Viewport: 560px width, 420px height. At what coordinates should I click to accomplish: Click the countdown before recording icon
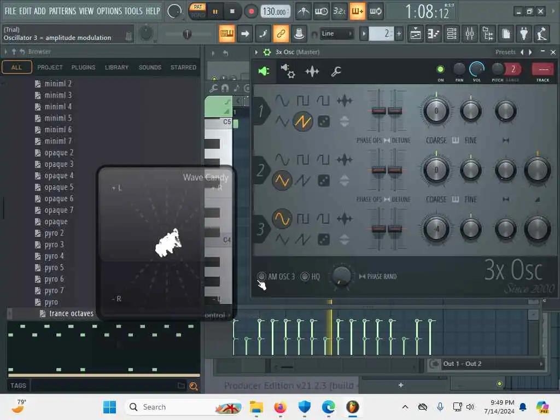(x=340, y=11)
